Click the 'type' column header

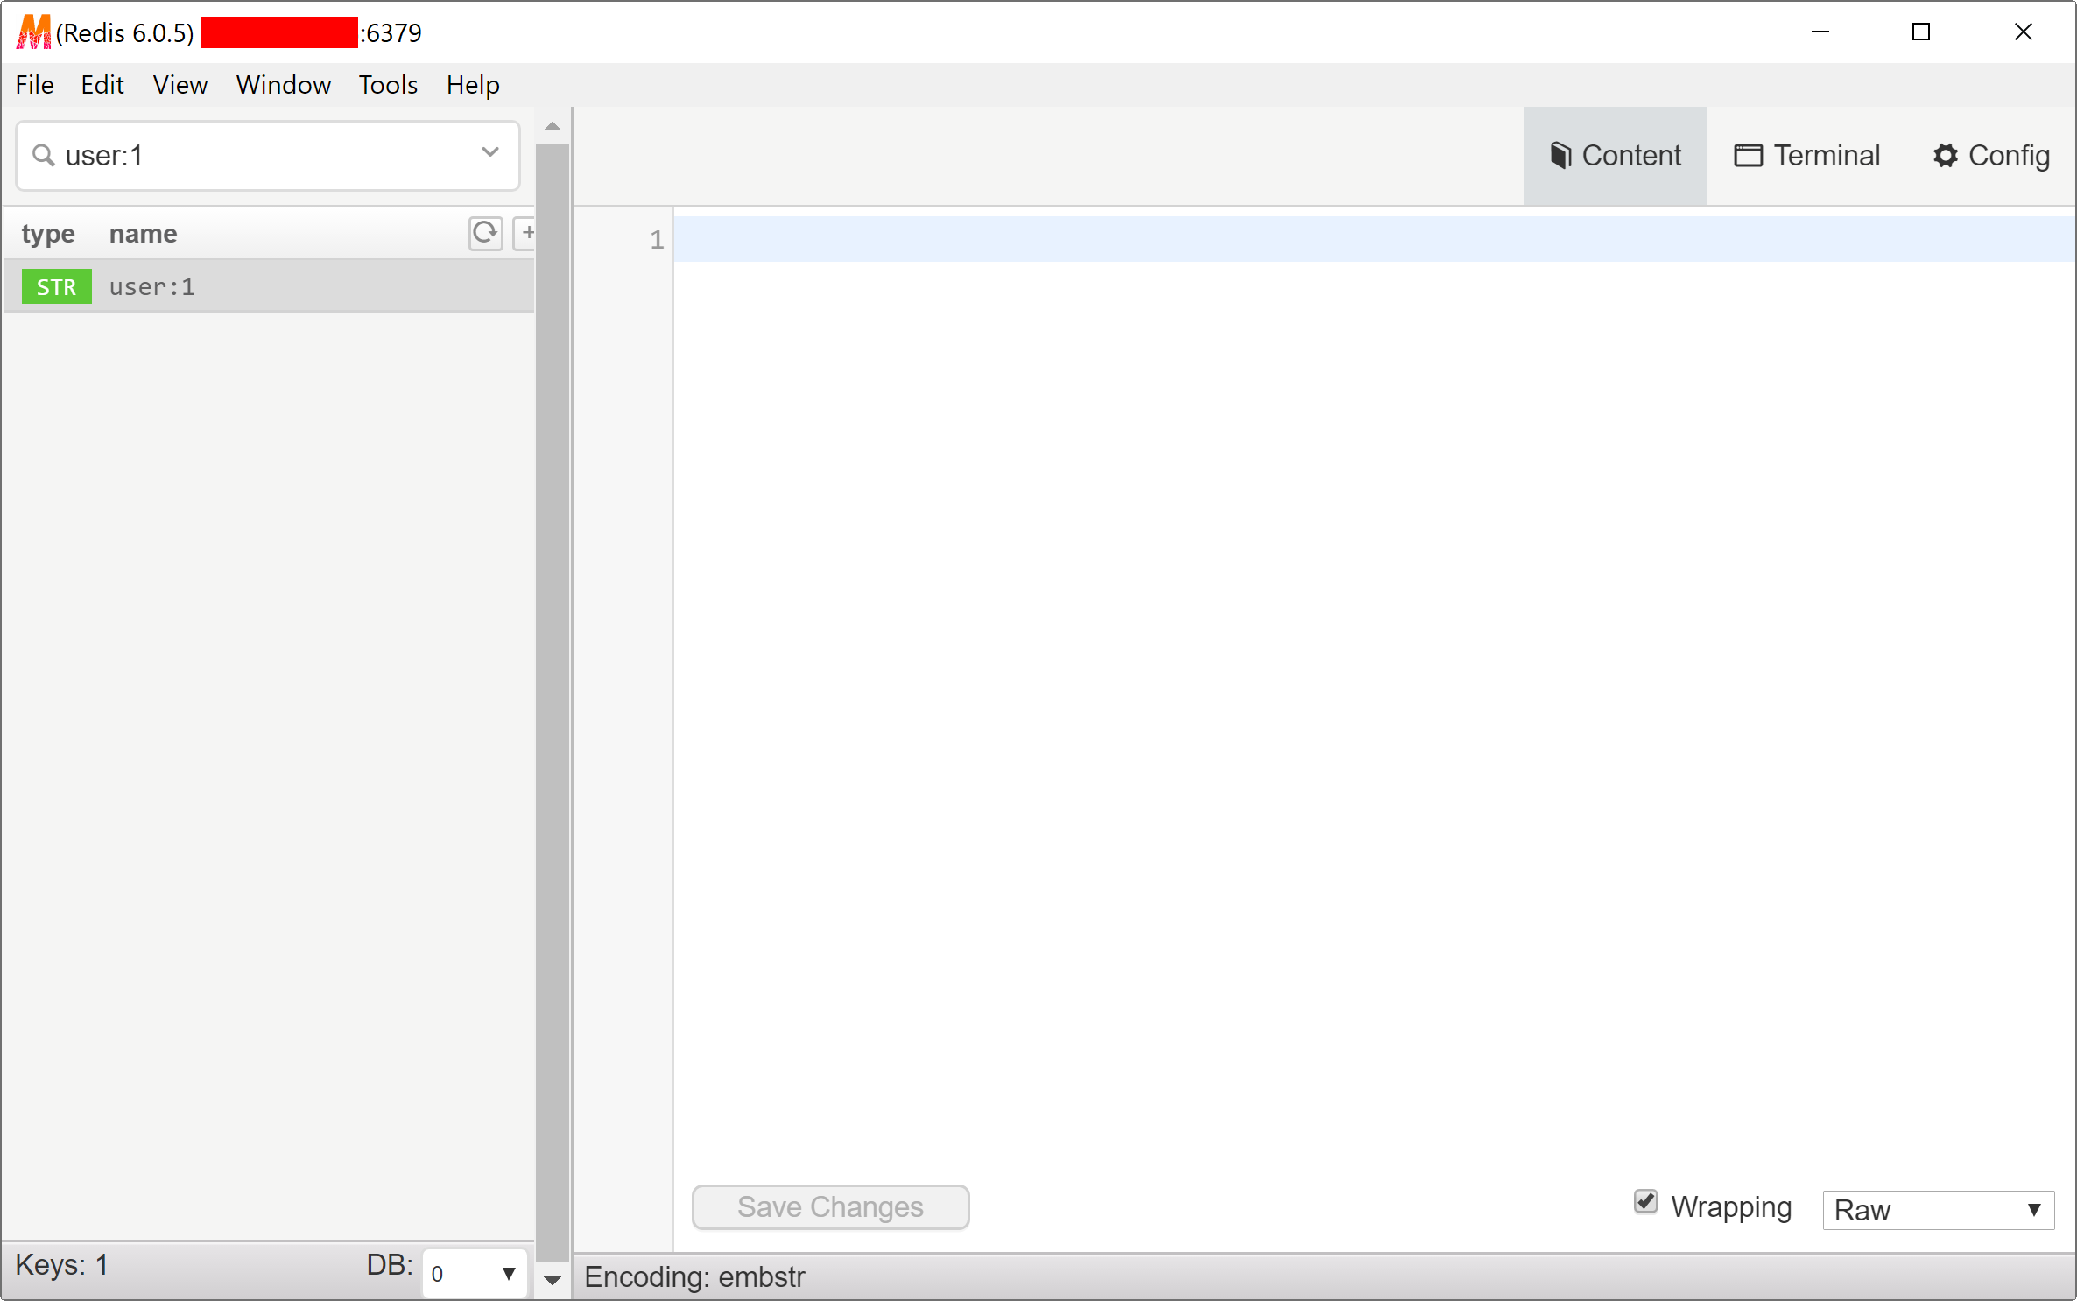(x=48, y=234)
